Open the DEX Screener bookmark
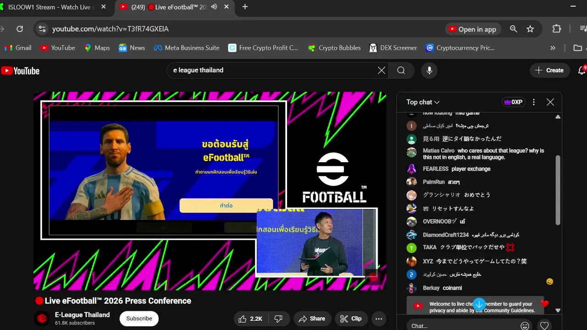This screenshot has width=587, height=330. (x=393, y=48)
